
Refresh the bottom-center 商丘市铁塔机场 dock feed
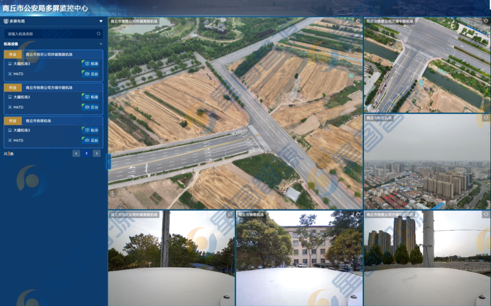pos(358,214)
